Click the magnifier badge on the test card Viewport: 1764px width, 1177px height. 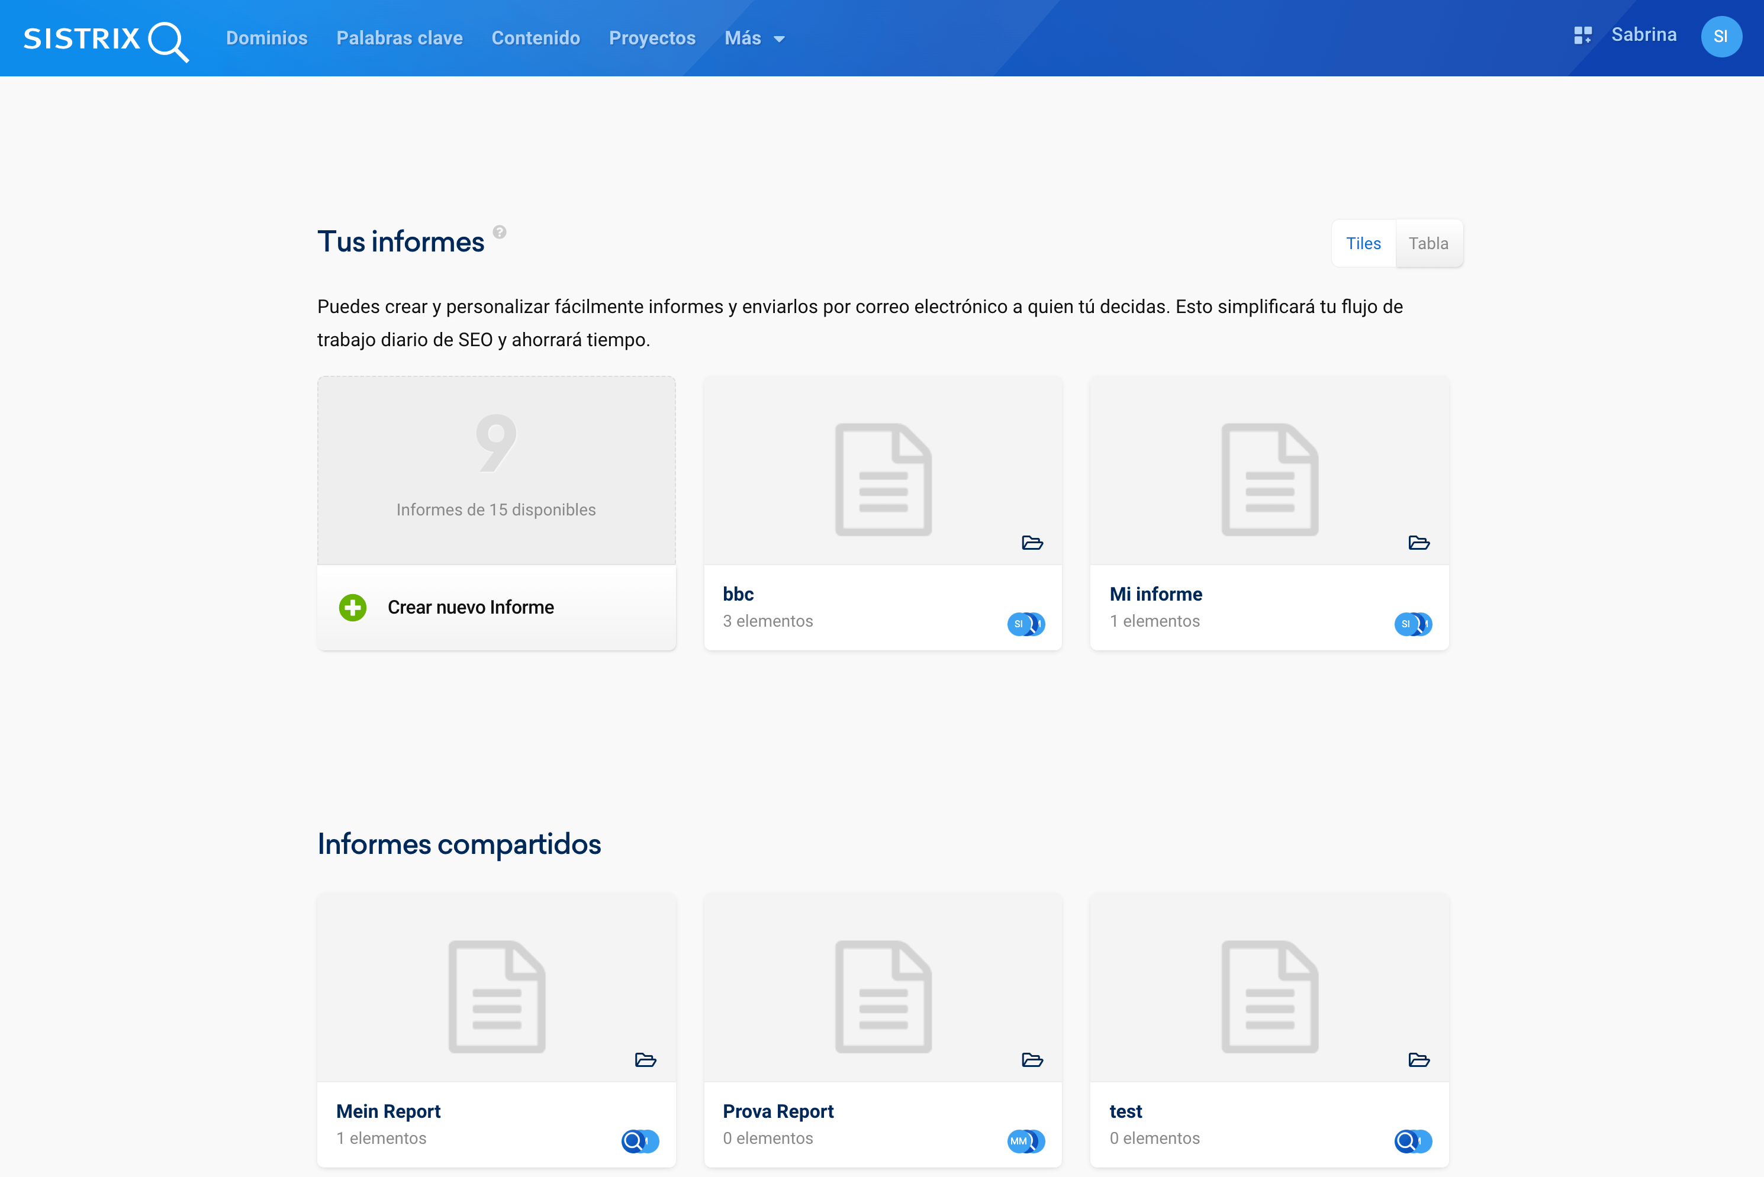pos(1407,1141)
